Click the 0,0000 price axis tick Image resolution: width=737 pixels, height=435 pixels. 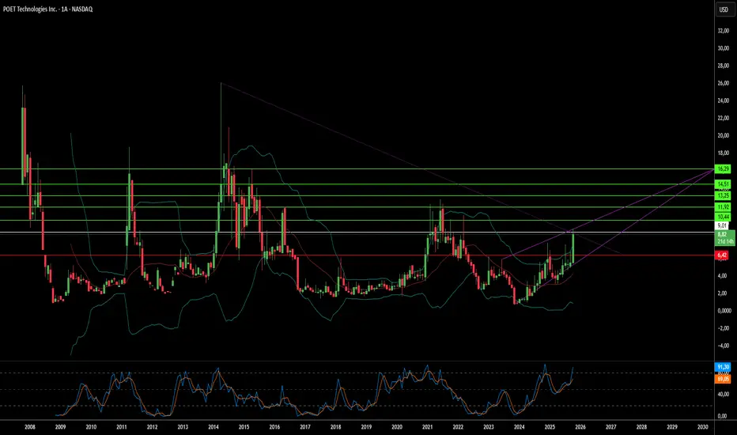[724, 311]
